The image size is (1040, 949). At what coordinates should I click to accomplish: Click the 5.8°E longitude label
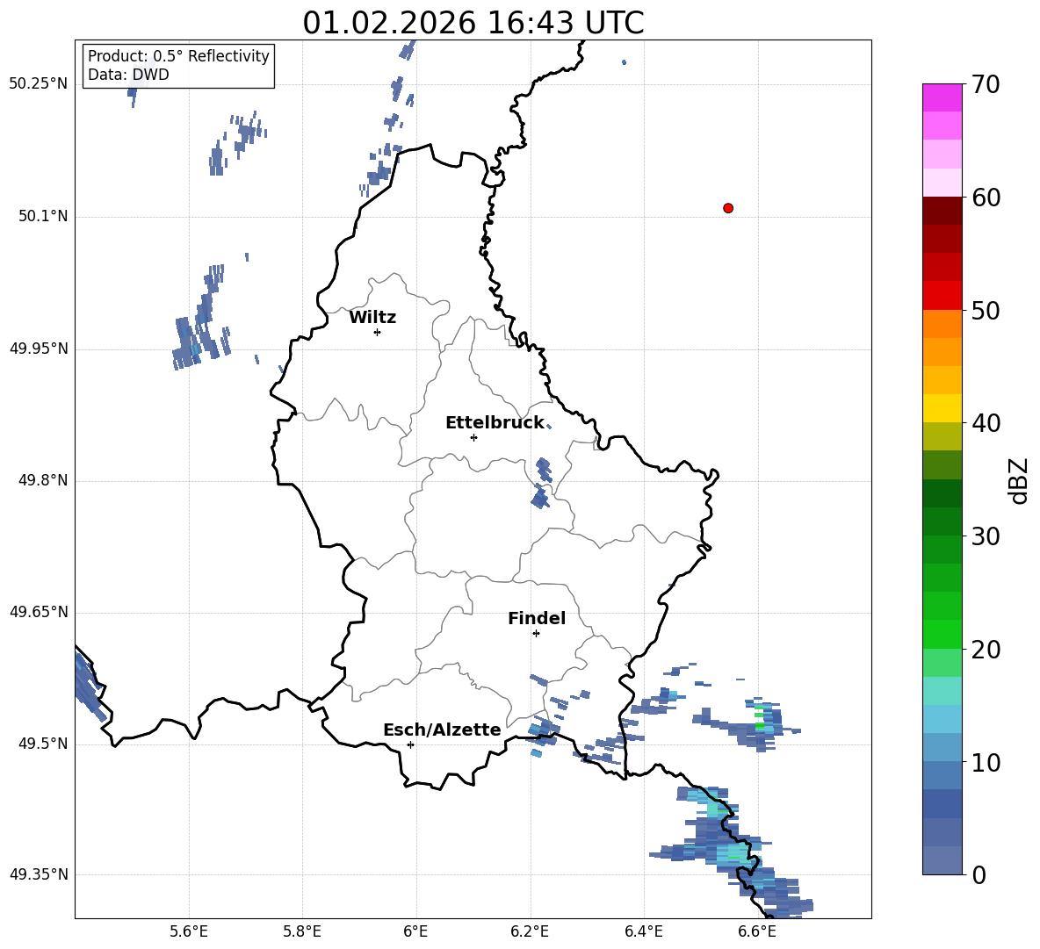(x=302, y=931)
